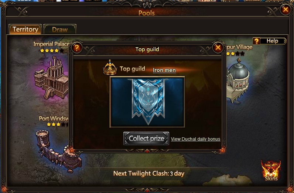Select the Imperial Palace building
The height and width of the screenshot is (193, 294).
click(x=51, y=78)
